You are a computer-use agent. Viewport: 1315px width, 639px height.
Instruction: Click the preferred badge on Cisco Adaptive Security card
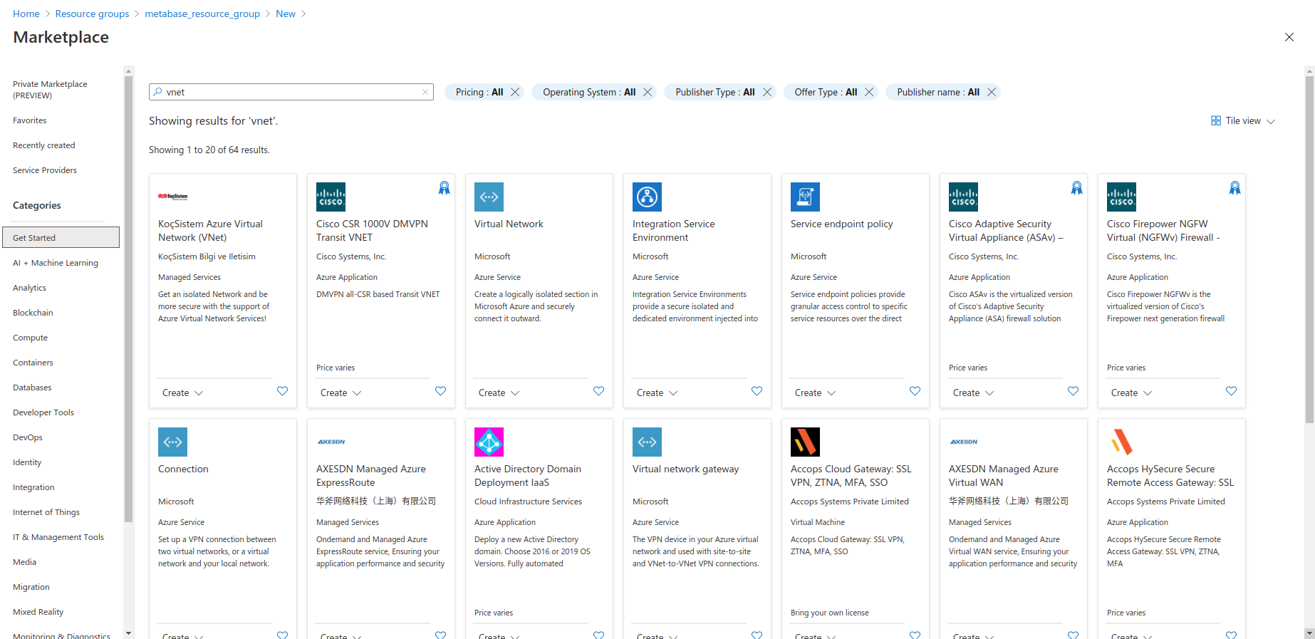[1076, 187]
